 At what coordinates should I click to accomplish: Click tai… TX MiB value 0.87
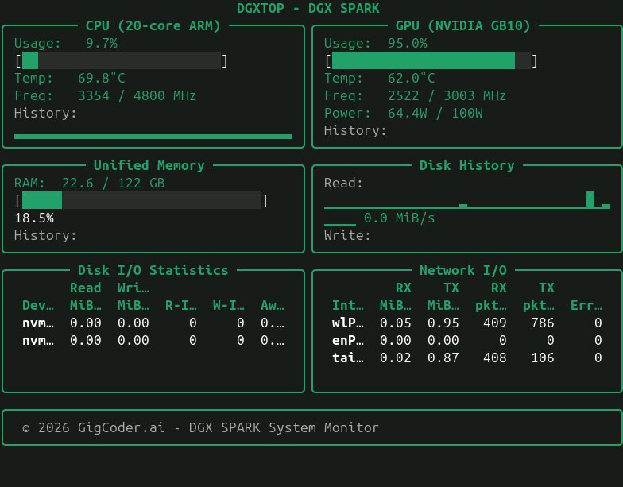pyautogui.click(x=443, y=358)
